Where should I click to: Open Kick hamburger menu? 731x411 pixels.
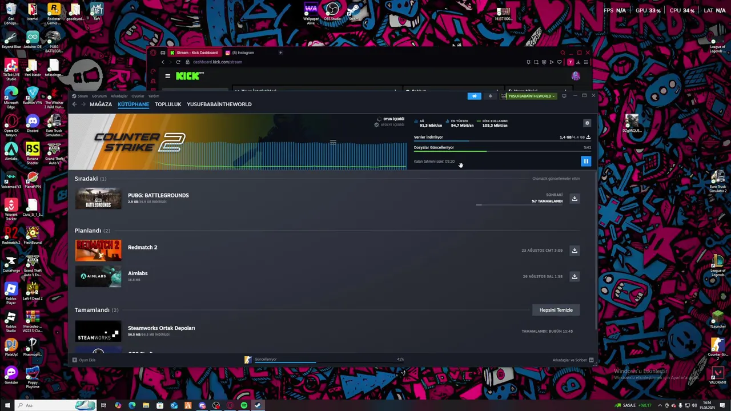coord(167,76)
